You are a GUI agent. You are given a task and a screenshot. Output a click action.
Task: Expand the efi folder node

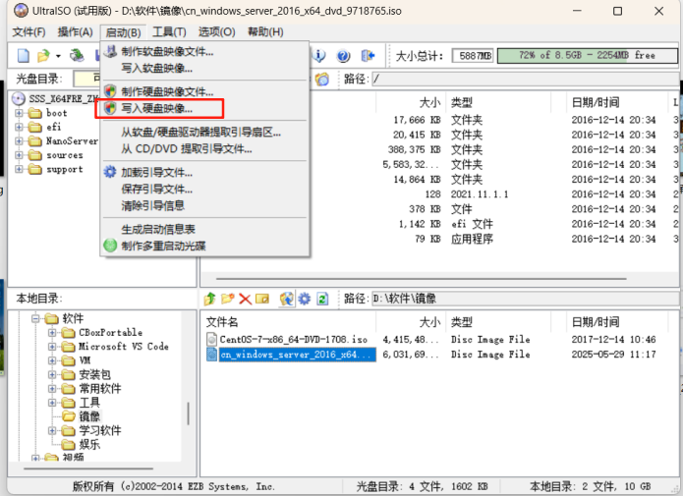point(19,127)
